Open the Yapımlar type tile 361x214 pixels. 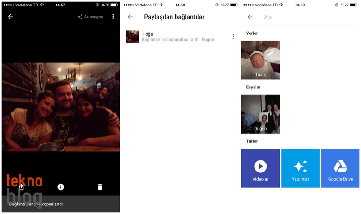coord(301,168)
